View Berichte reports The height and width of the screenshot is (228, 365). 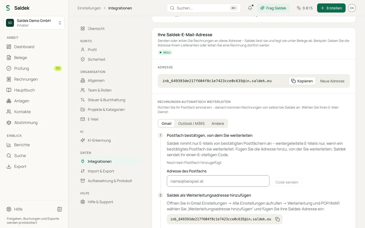pos(34,145)
